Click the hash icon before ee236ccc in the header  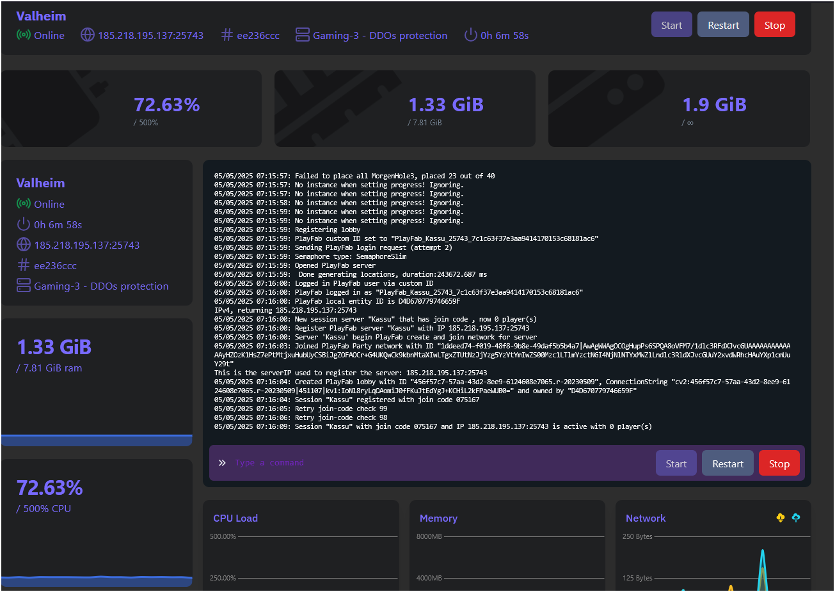point(227,35)
